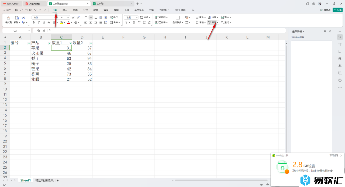The width and height of the screenshot is (345, 187).
Task: Decrease font size with A- icon
Action: (x=78, y=17)
